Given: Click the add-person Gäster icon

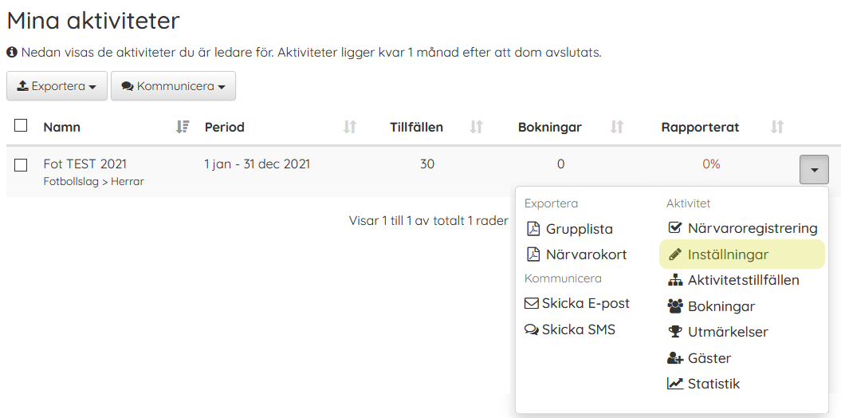Looking at the screenshot, I should pyautogui.click(x=674, y=358).
